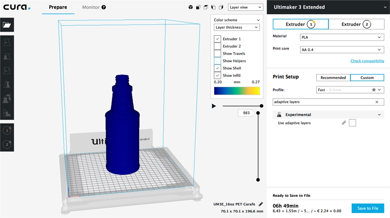Toggle the Show Travels checkbox

tap(217, 54)
